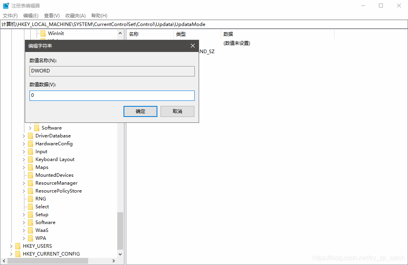Sort by the 数据 column header

[x=278, y=34]
